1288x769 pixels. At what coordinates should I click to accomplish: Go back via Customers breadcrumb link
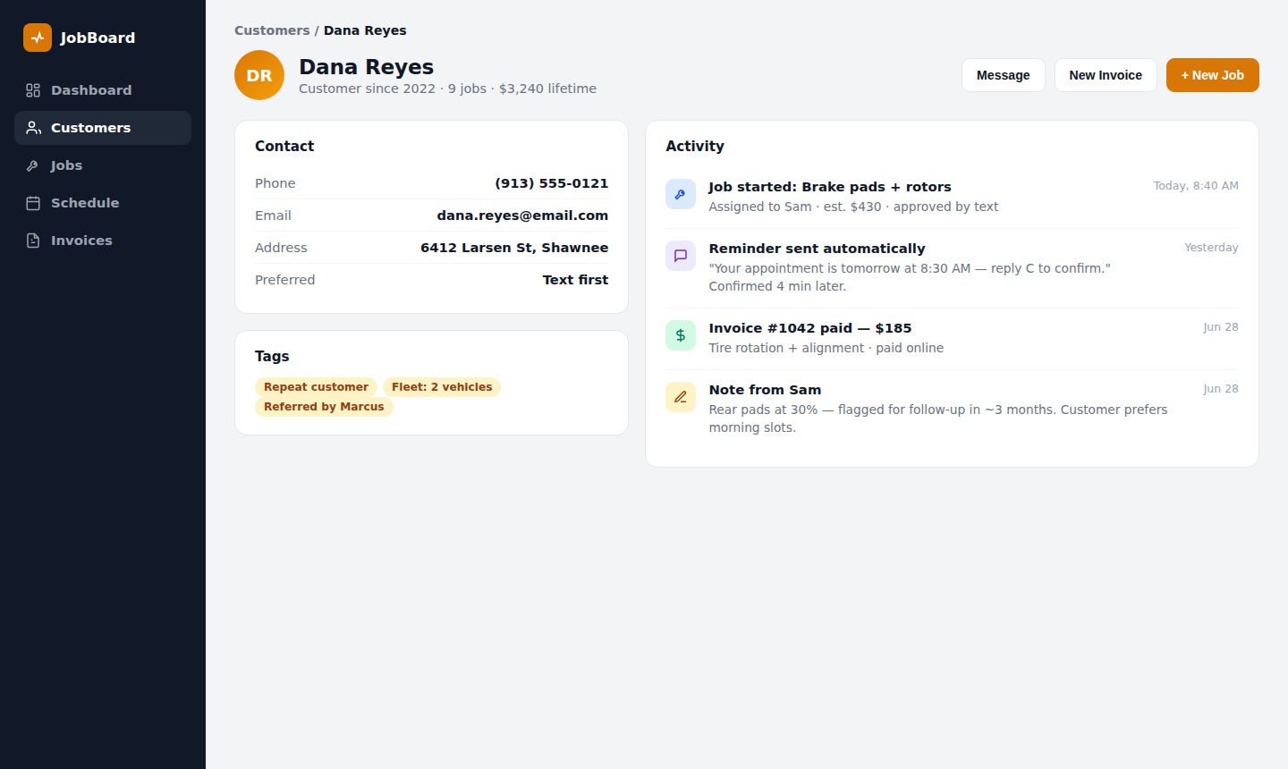point(272,30)
